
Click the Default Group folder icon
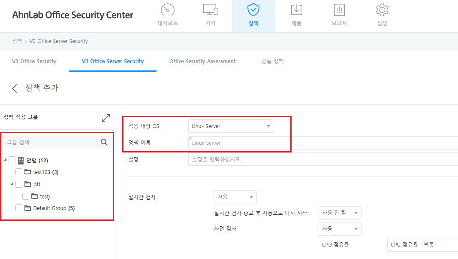tap(28, 208)
